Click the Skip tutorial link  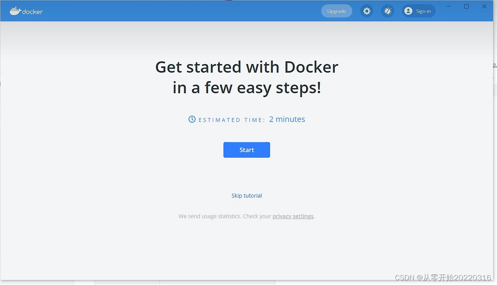(247, 196)
